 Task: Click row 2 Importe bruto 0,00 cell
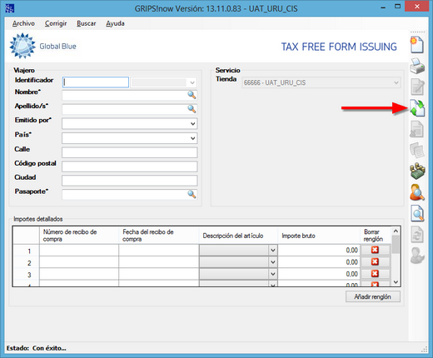point(319,262)
